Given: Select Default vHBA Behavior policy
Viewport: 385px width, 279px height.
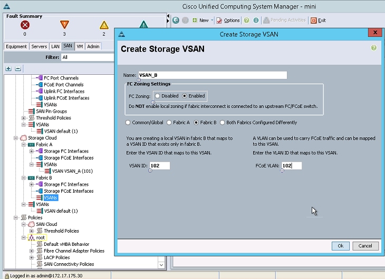Looking at the screenshot, I should coord(66,244).
